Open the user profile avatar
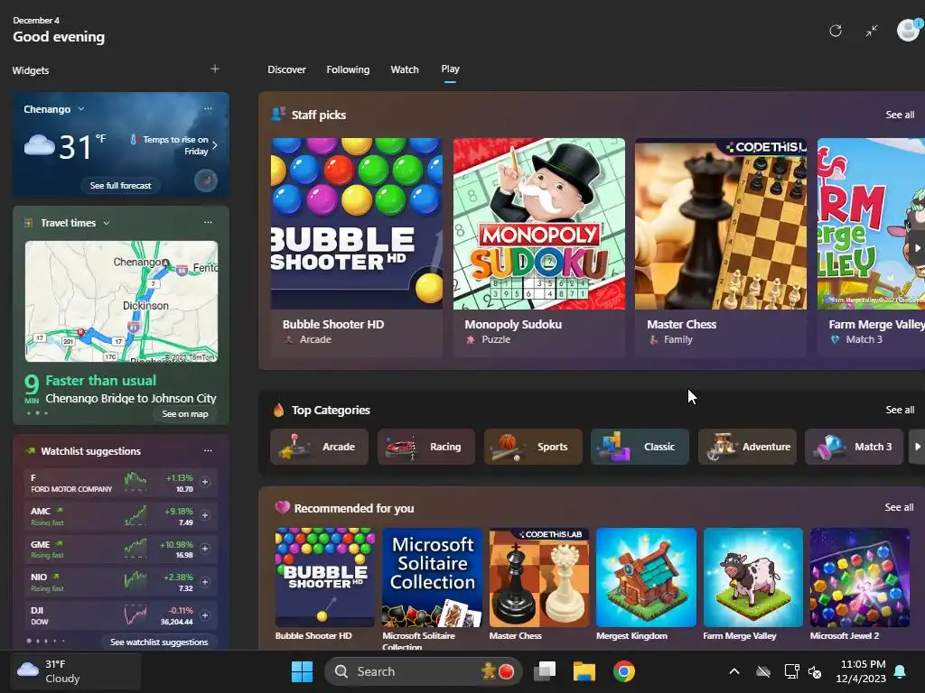The width and height of the screenshot is (925, 693). (908, 30)
